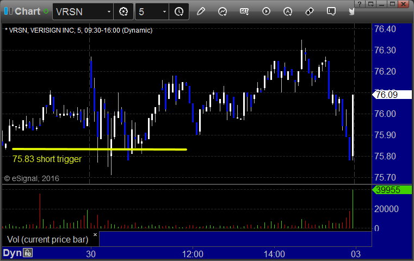Click the 76.20 price axis label
This screenshot has width=414, height=261.
(385, 71)
